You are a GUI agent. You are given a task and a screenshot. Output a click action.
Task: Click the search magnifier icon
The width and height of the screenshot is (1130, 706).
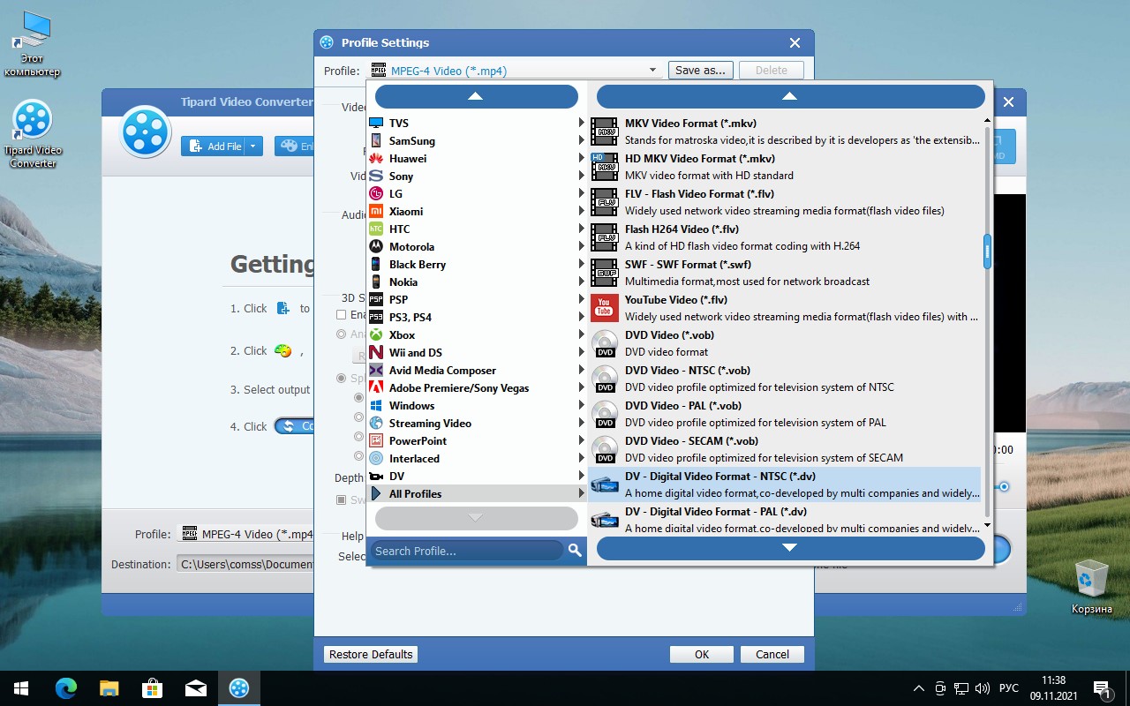(x=575, y=550)
